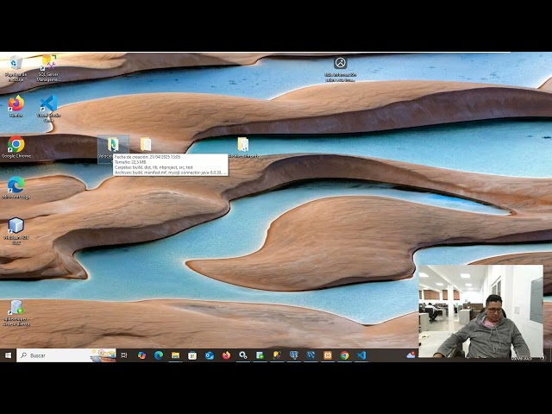Screen dimensions: 552x414
Task: Select the NetBeans IDE desktop shortcut
Action: pyautogui.click(x=16, y=230)
